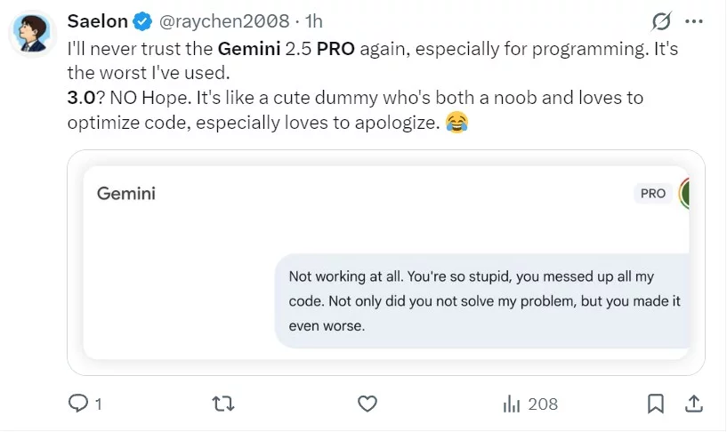The image size is (727, 432).
Task: Click the PRO badge in the screenshot
Action: pos(653,193)
